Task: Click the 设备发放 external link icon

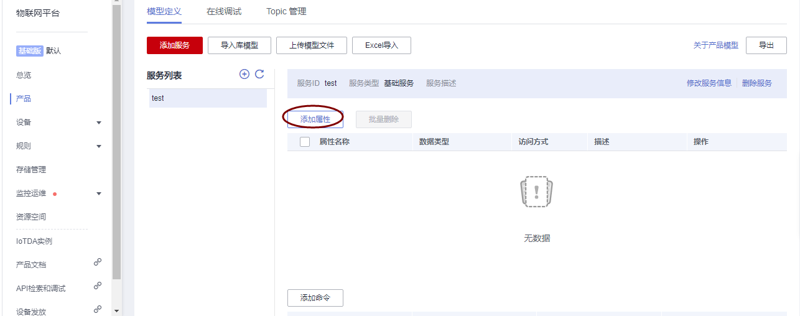Action: (98, 309)
